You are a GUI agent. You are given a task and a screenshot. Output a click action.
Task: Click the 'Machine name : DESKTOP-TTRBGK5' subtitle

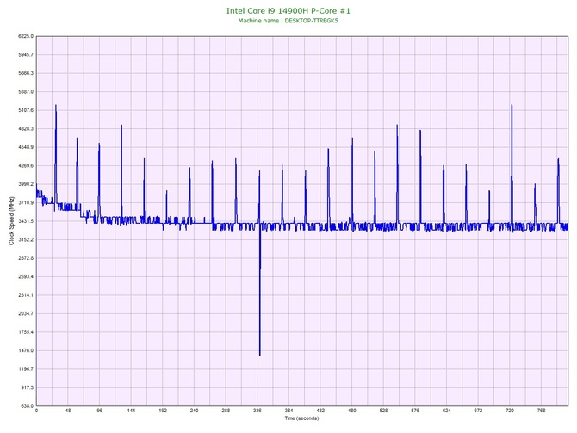pyautogui.click(x=288, y=21)
